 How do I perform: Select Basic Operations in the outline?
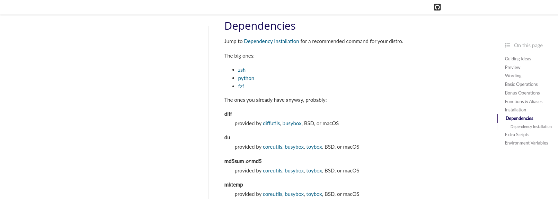(521, 84)
